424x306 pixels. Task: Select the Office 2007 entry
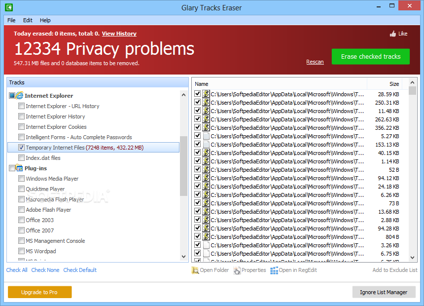[x=40, y=230]
